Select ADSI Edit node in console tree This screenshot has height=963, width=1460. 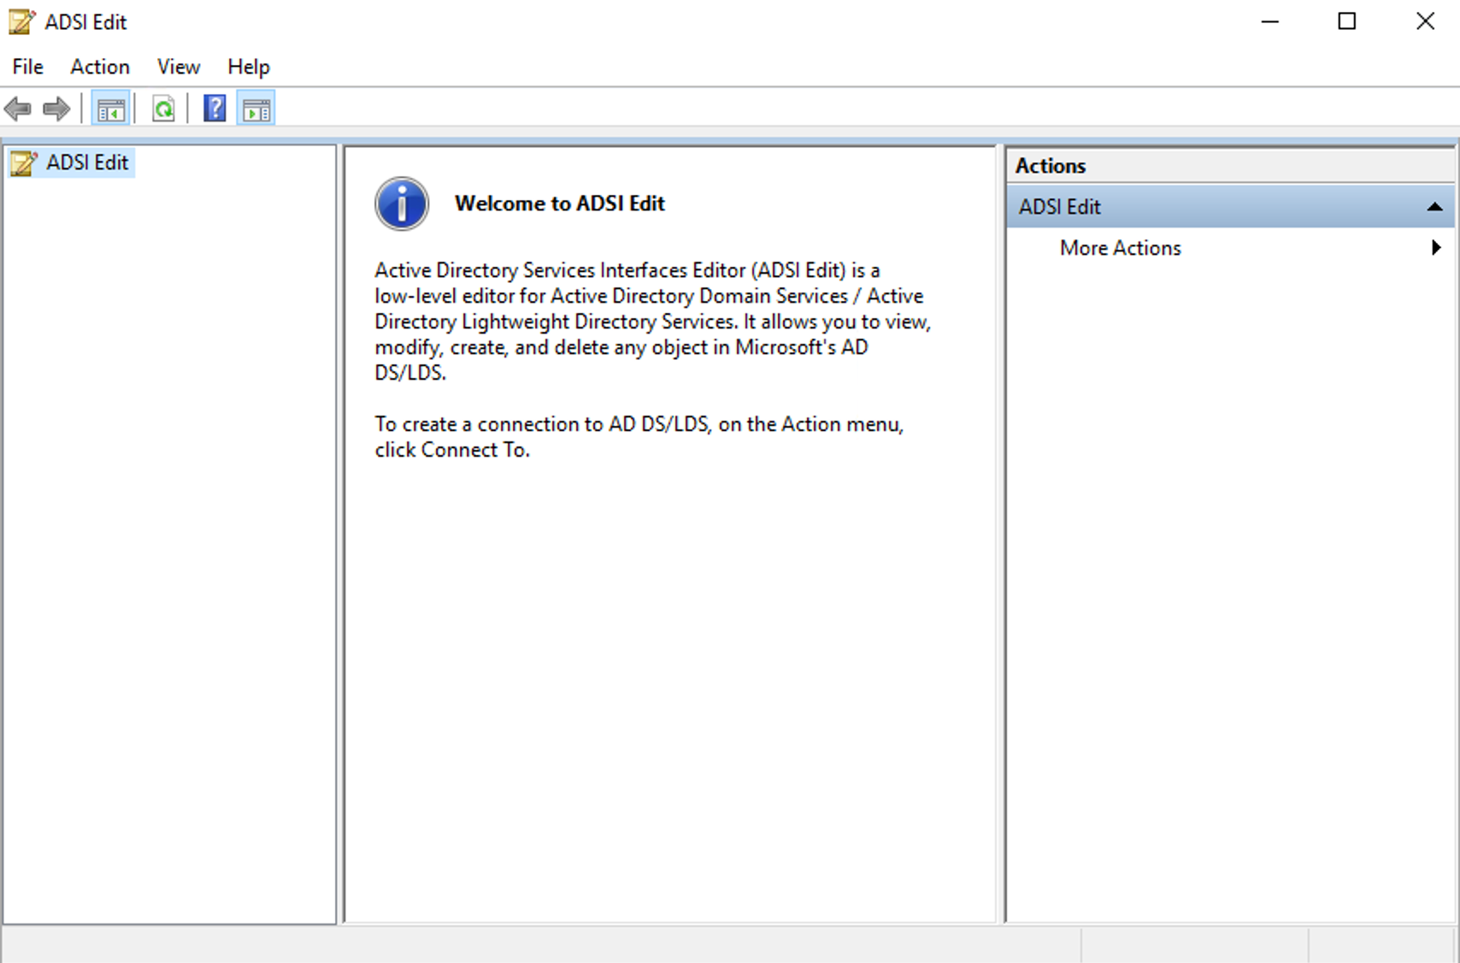[72, 162]
